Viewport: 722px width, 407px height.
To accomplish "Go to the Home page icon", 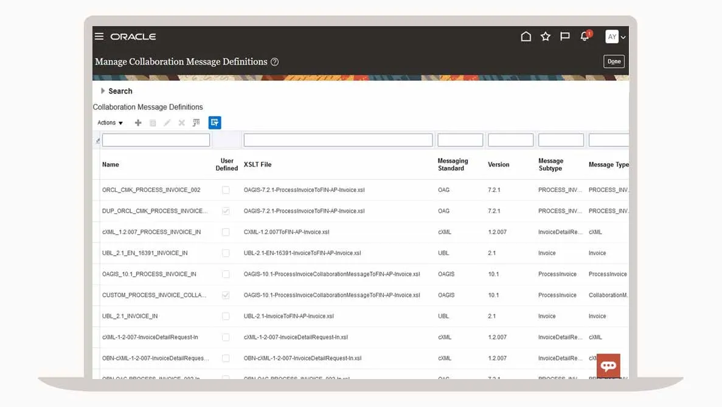I will 526,37.
